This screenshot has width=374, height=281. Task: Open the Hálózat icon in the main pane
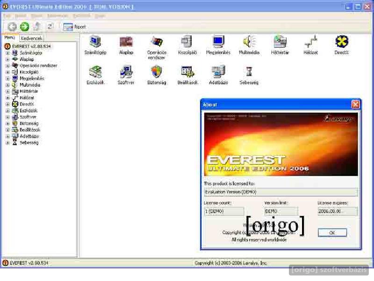pyautogui.click(x=310, y=45)
